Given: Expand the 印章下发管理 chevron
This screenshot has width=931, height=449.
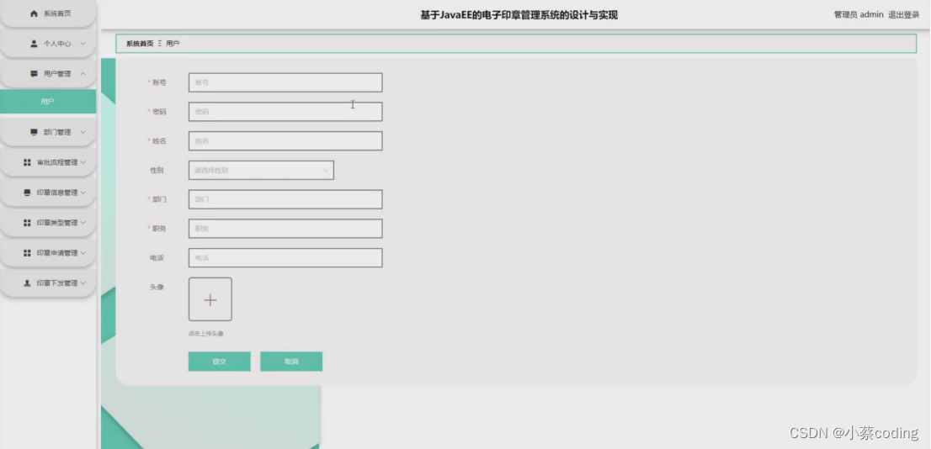Looking at the screenshot, I should tap(83, 283).
